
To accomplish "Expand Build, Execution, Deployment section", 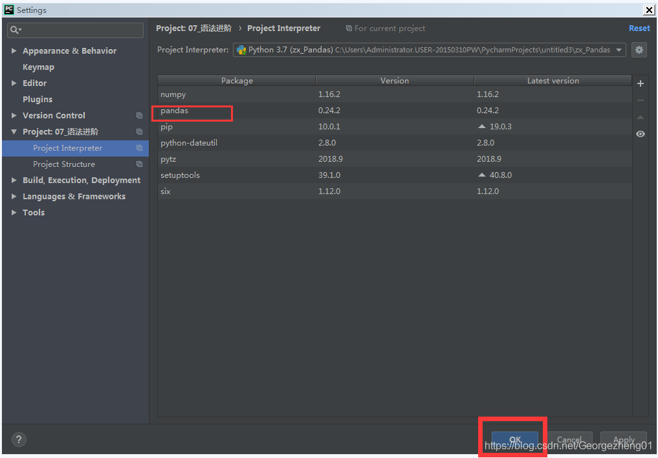I will pos(14,180).
